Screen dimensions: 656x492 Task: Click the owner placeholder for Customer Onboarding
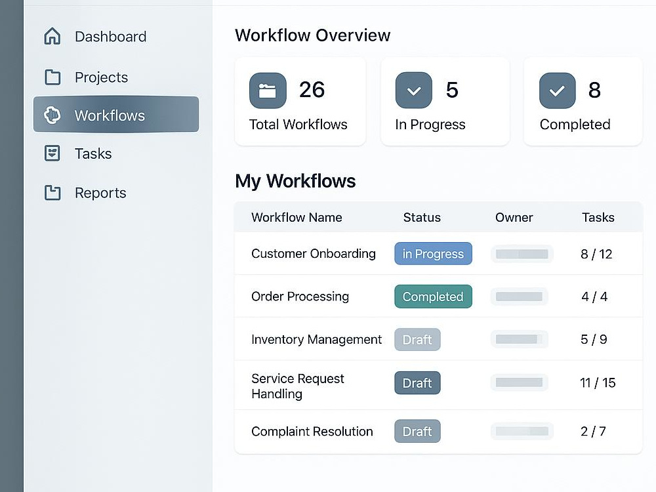coord(522,254)
